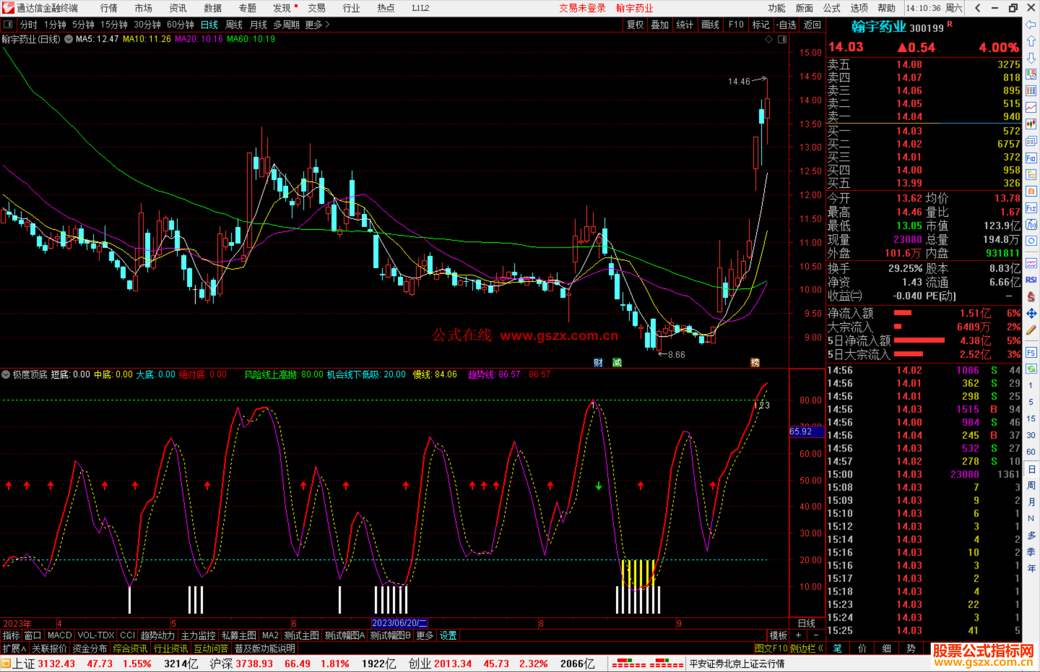Open the RSI indicator from sidebar
The height and width of the screenshot is (672, 1040).
[1031, 280]
